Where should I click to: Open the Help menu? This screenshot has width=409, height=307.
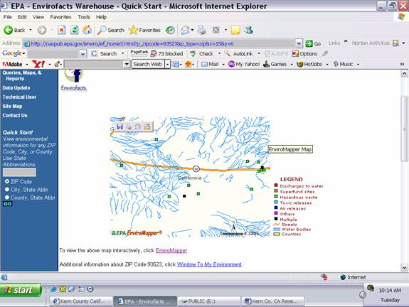click(x=101, y=17)
